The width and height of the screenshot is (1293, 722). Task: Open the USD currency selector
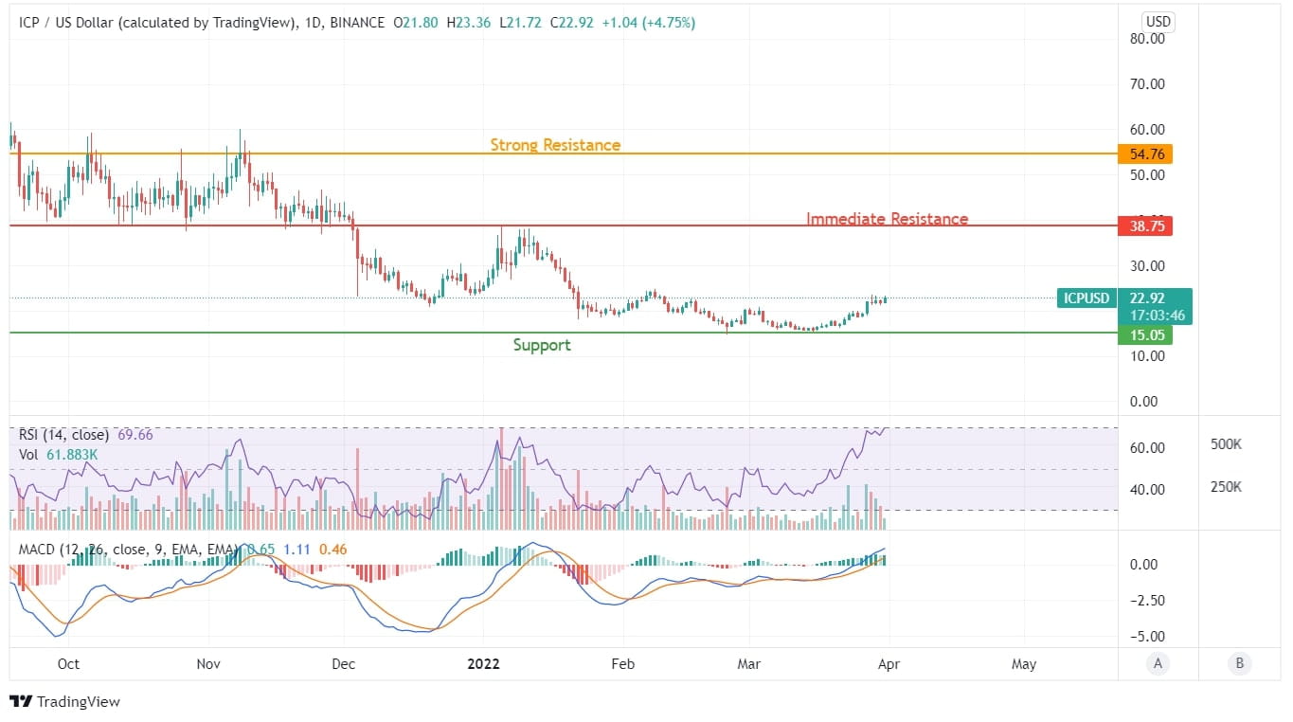1158,22
